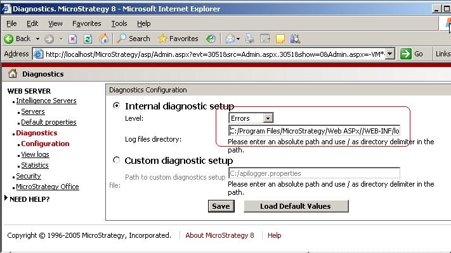Click the Diagnostics Configuration panel title
The width and height of the screenshot is (451, 253).
tap(148, 90)
